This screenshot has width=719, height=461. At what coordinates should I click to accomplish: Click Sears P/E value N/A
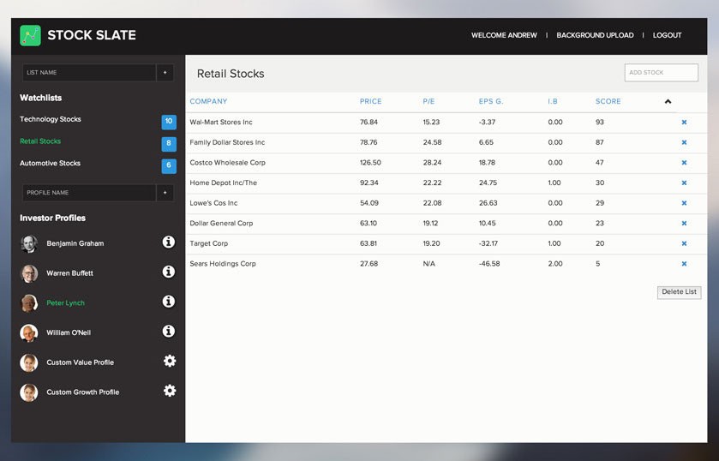428,264
